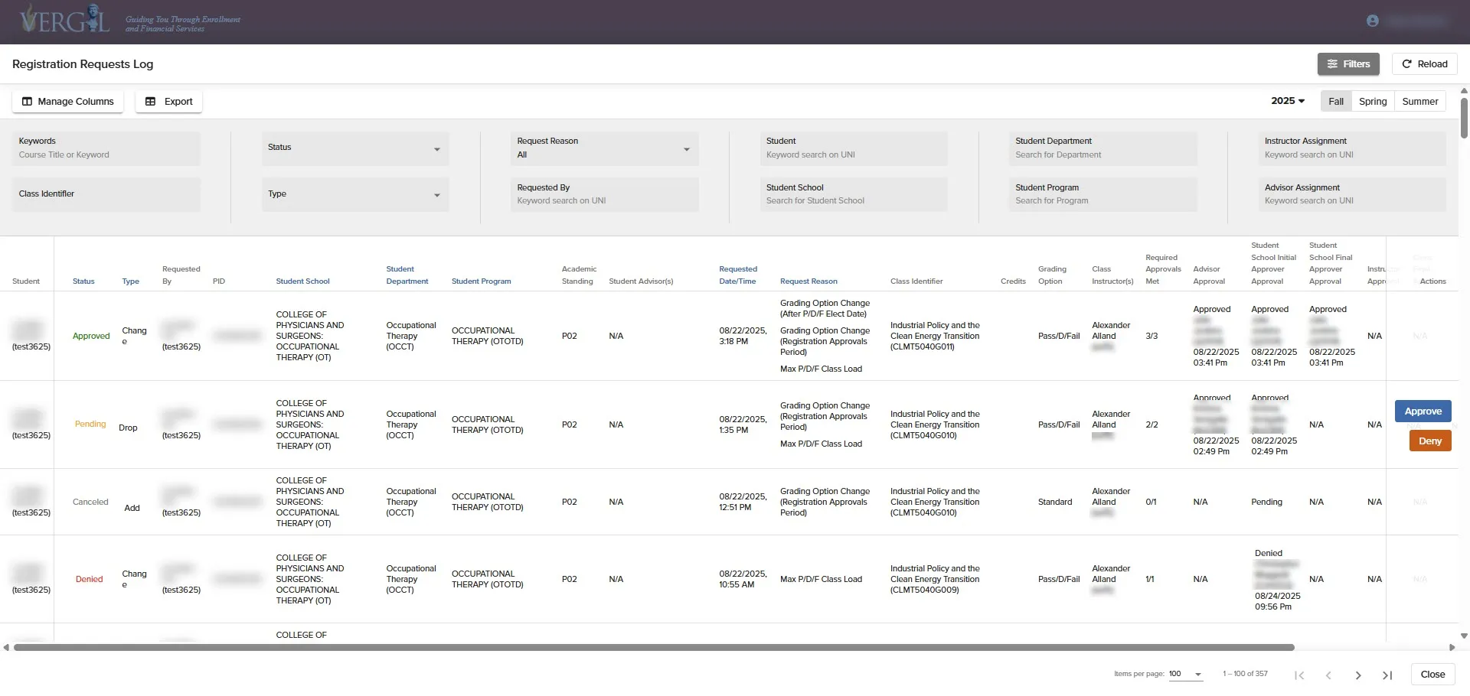Sort by Request Reason column header
Viewport: 1470px width, 696px height.
(x=808, y=281)
